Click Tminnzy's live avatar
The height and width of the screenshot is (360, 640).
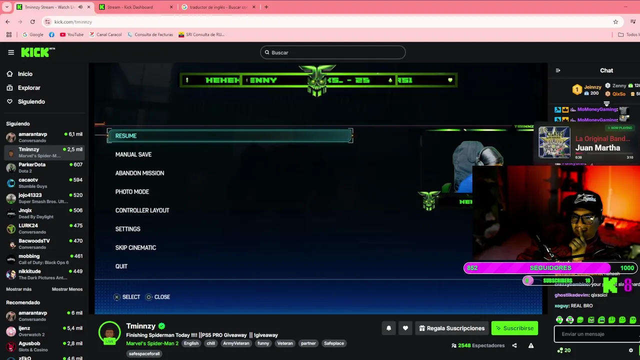pos(109,332)
